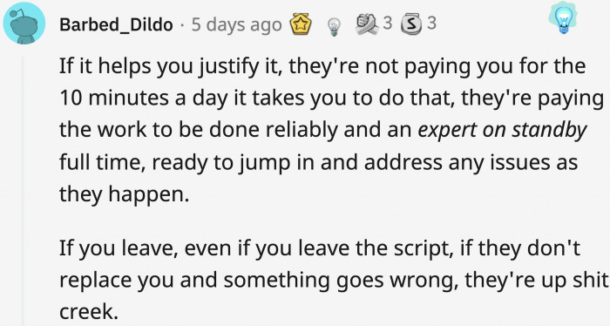This screenshot has width=610, height=326.
Task: Click the handshake helpful award icon
Action: pos(367,24)
